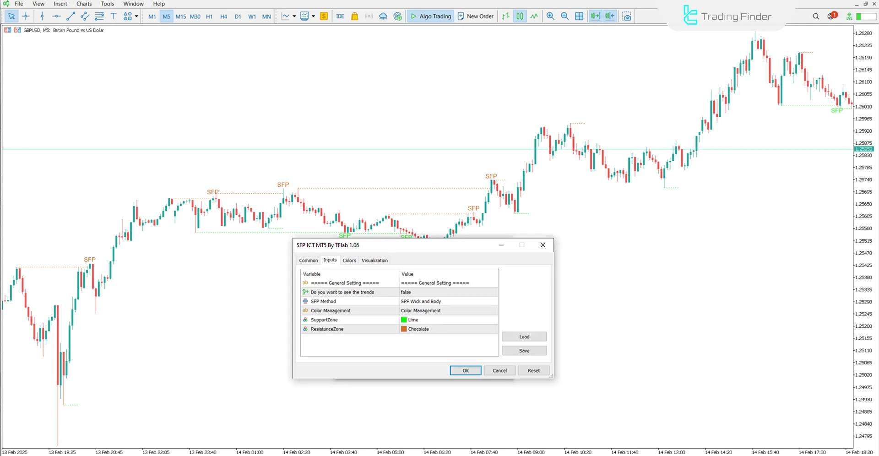This screenshot has height=456, width=879.
Task: Take a chart screenshot with camera icon
Action: click(x=627, y=16)
